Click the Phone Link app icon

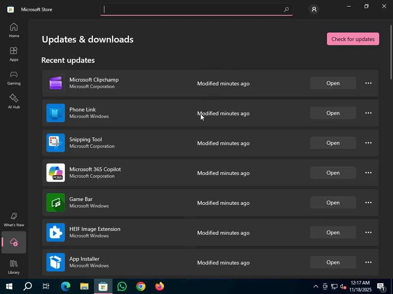pos(56,113)
